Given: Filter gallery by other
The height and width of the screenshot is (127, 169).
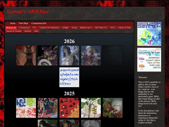Looking at the screenshot, I should [x=36, y=31].
